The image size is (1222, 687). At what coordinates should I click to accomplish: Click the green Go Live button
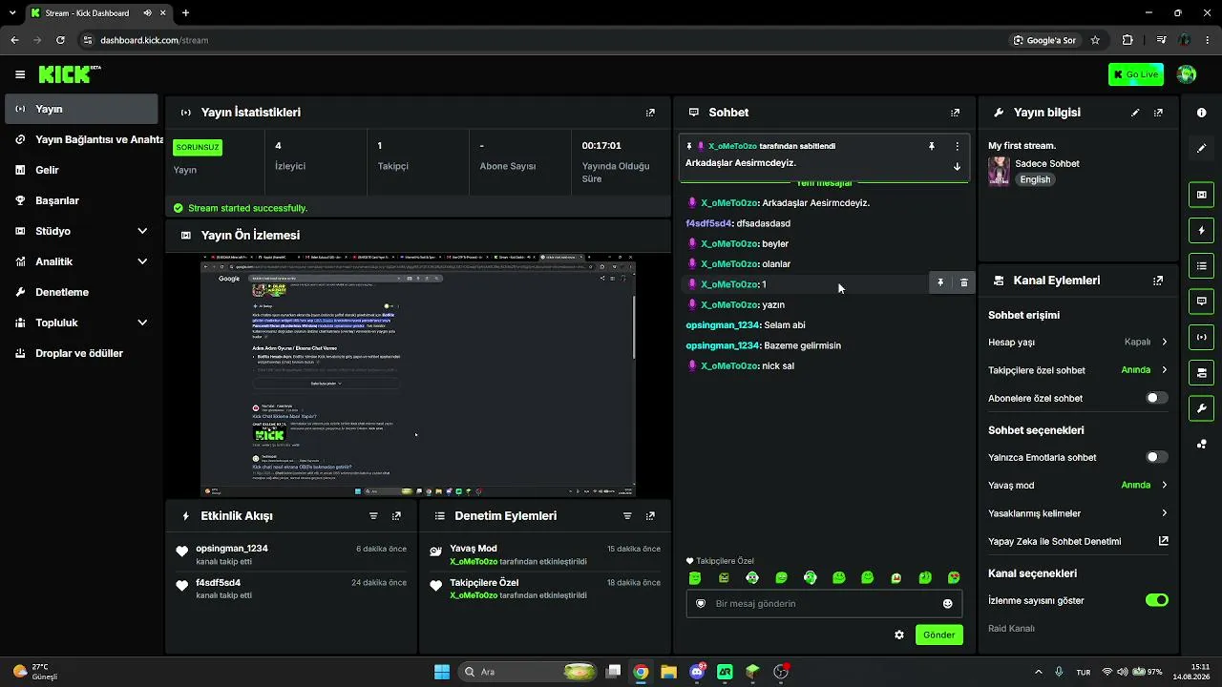[1136, 74]
